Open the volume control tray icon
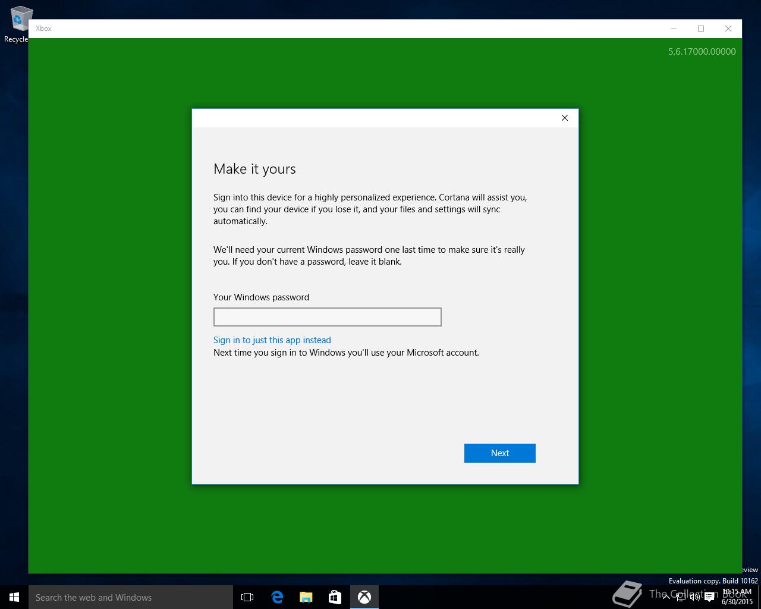This screenshot has height=609, width=761. click(694, 597)
